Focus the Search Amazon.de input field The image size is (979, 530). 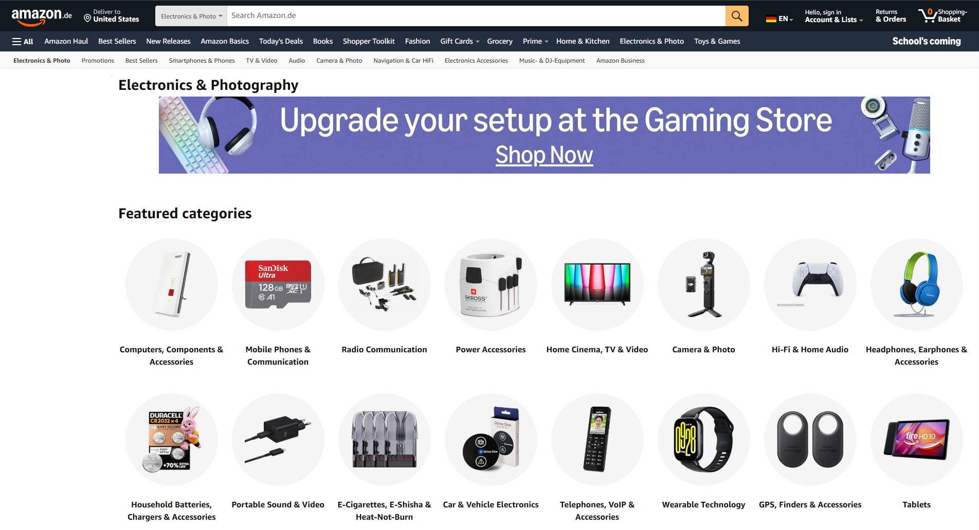click(x=476, y=16)
